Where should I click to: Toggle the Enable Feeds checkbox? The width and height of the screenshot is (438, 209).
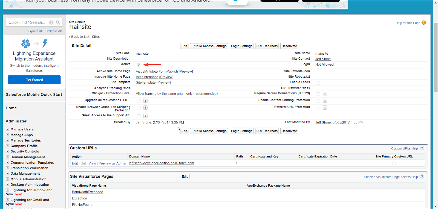click(318, 83)
